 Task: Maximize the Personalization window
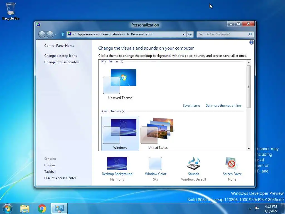point(239,24)
